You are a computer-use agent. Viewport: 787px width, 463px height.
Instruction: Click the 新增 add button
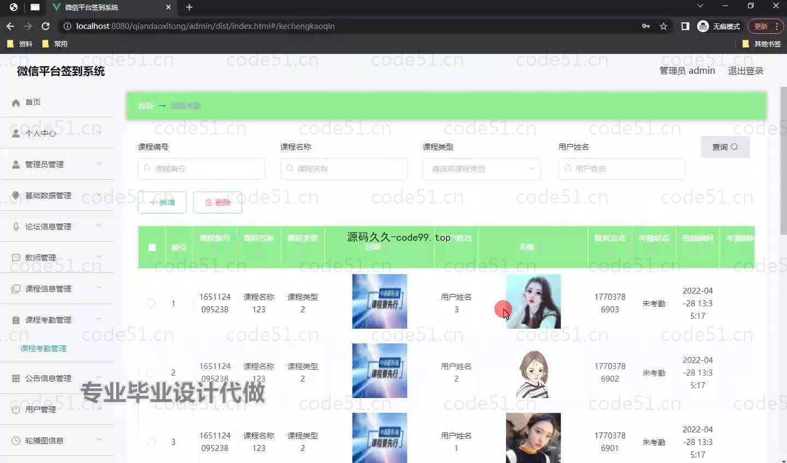[162, 203]
